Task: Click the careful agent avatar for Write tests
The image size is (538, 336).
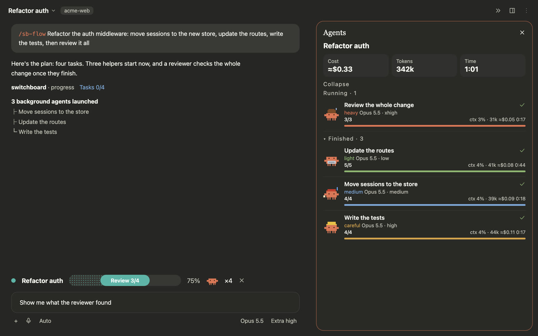Action: [331, 227]
